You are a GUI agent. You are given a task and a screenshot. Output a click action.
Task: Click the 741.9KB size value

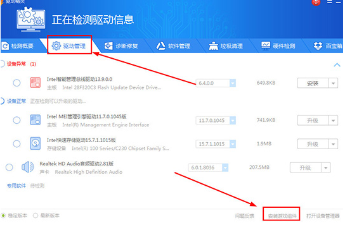coord(266,120)
